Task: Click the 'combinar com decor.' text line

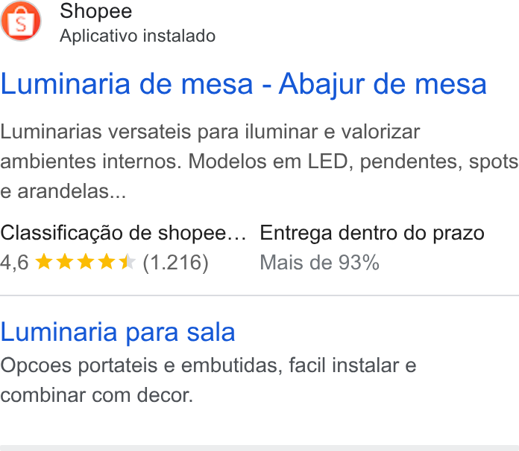Action: 97,395
